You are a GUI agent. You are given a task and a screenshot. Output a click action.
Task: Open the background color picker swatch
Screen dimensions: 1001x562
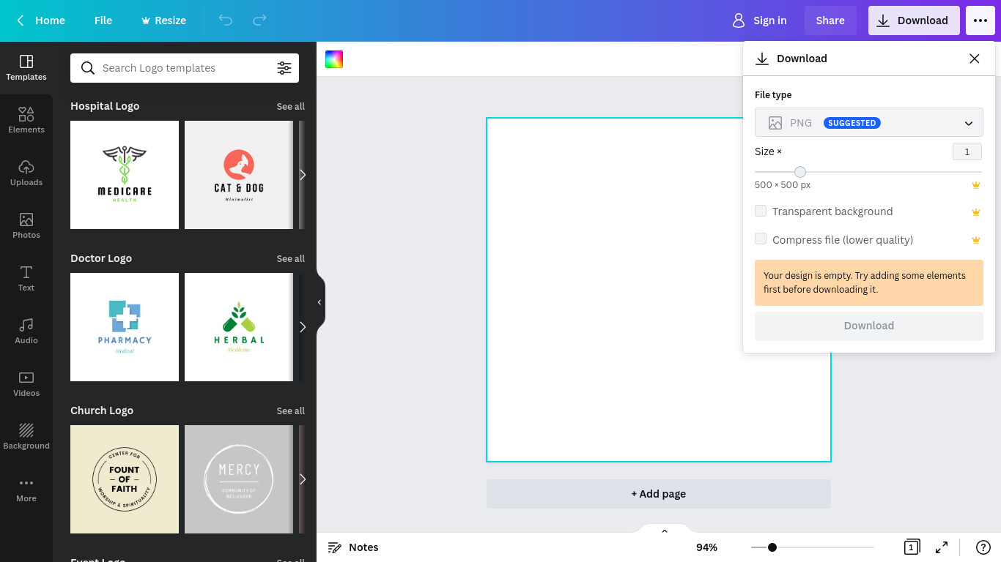click(x=334, y=59)
